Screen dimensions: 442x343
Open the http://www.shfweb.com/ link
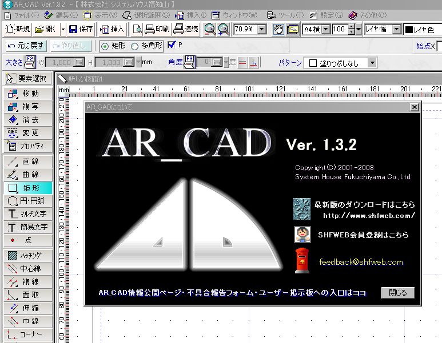[369, 216]
